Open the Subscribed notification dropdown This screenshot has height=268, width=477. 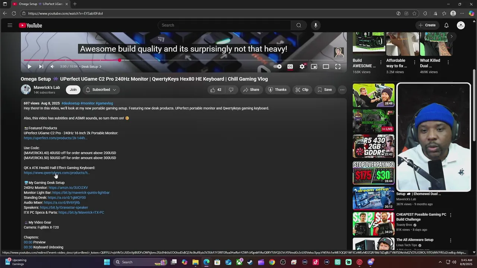(101, 90)
